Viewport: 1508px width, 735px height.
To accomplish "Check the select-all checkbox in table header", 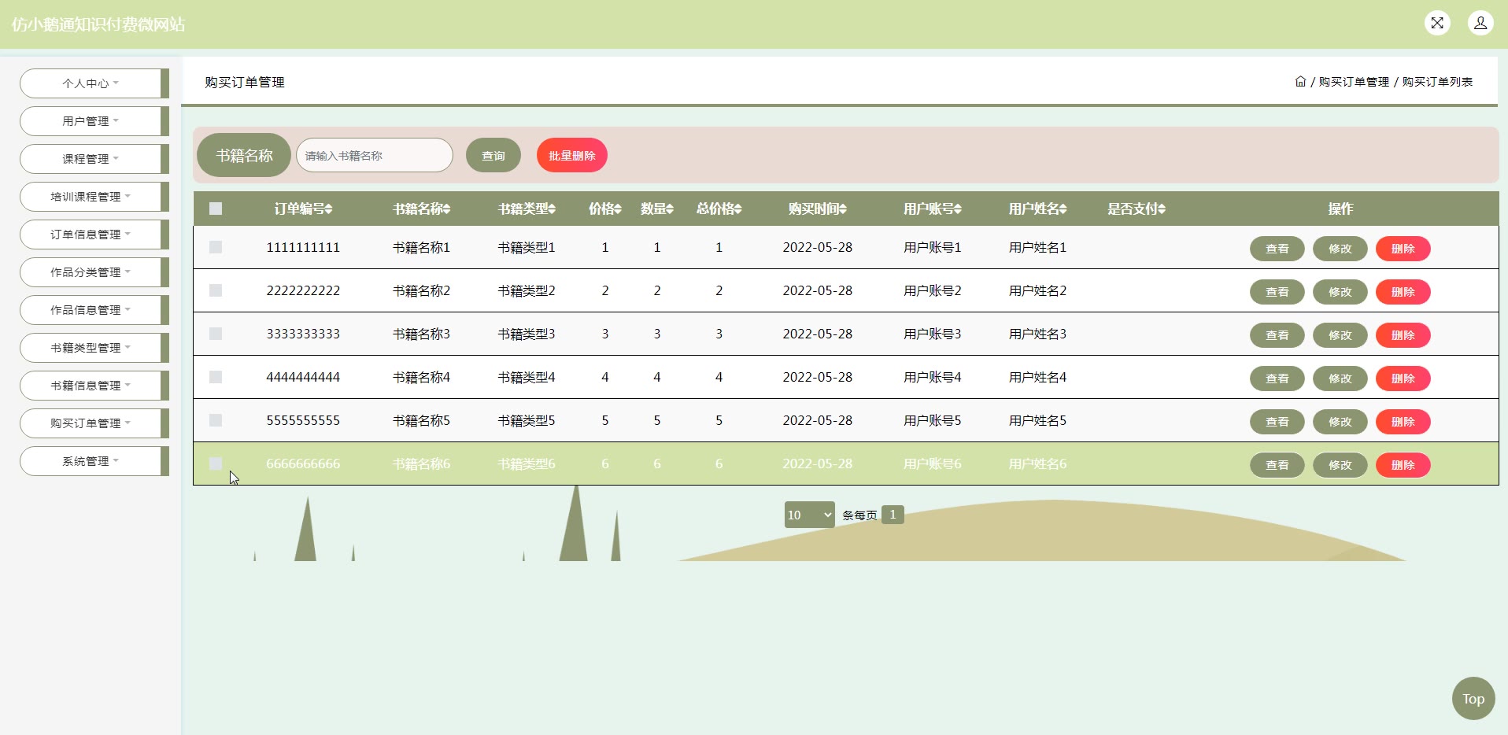I will click(216, 209).
